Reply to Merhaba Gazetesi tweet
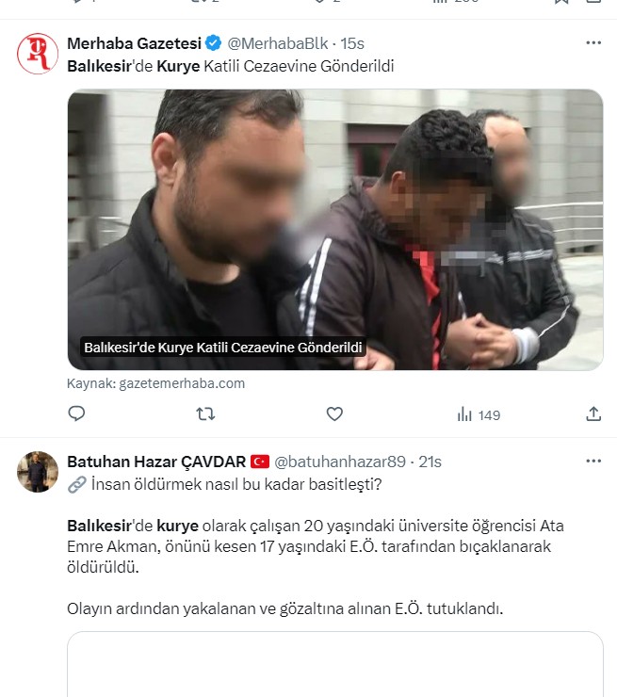617x697 pixels. [76, 413]
